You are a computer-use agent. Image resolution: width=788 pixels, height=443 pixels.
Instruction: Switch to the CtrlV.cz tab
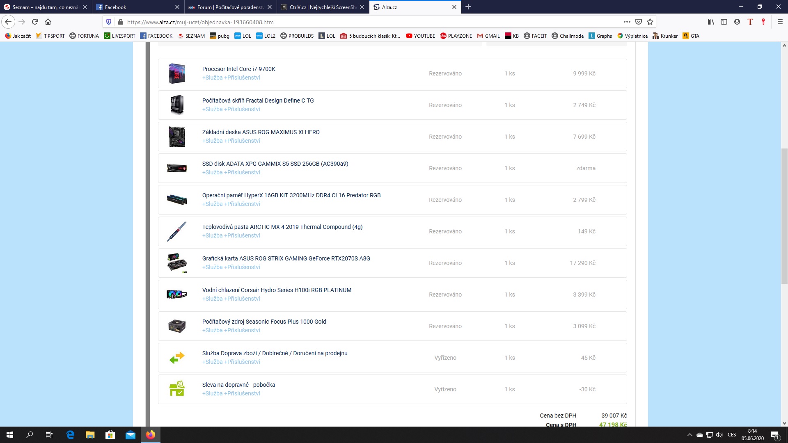tap(322, 7)
